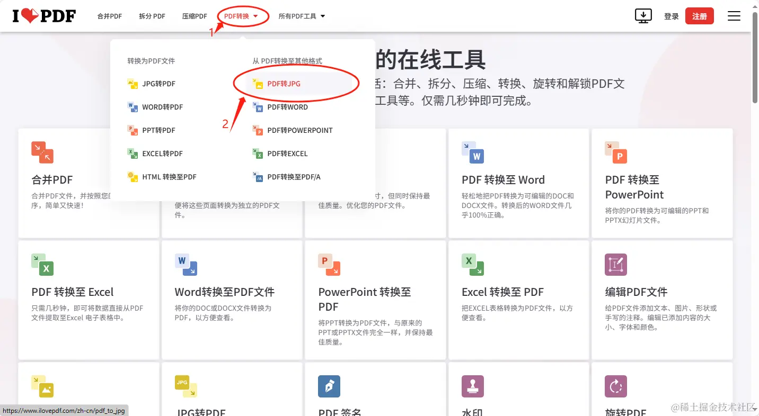Select PDF转WORD from the dropdown
The width and height of the screenshot is (759, 416).
[x=287, y=107]
